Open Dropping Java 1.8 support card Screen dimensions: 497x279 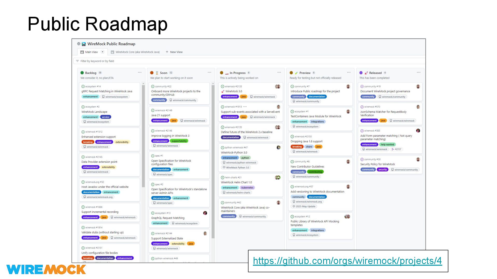(x=307, y=142)
